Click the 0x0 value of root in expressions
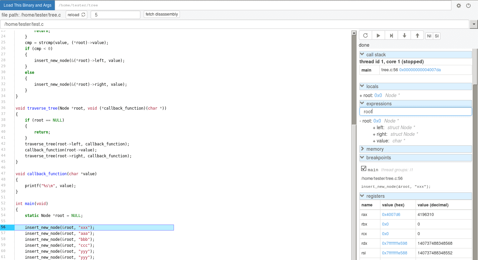 click(377, 121)
